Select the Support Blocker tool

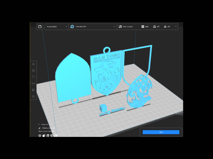pos(33,96)
